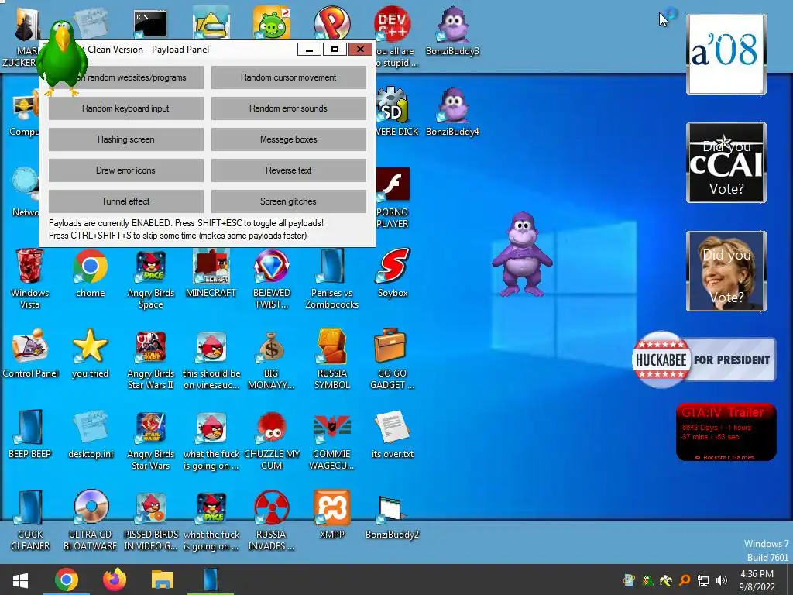The height and width of the screenshot is (595, 793).
Task: Open the ULTRA CD BLOATWARE disc icon
Action: coord(91,520)
